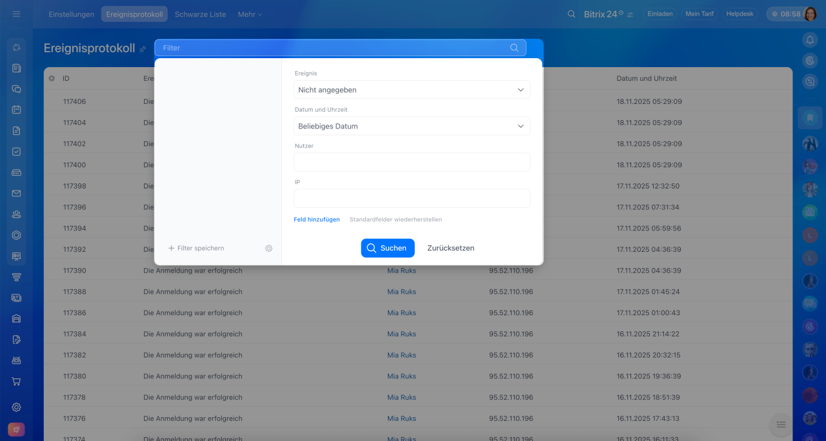Click the Datum und Uhrzeit column header

pos(647,78)
